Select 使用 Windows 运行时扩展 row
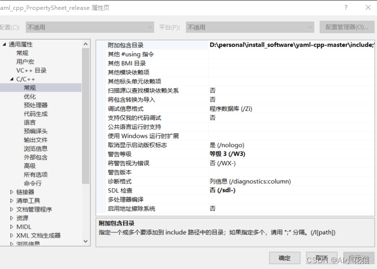This screenshot has height=269, width=377. (x=240, y=136)
